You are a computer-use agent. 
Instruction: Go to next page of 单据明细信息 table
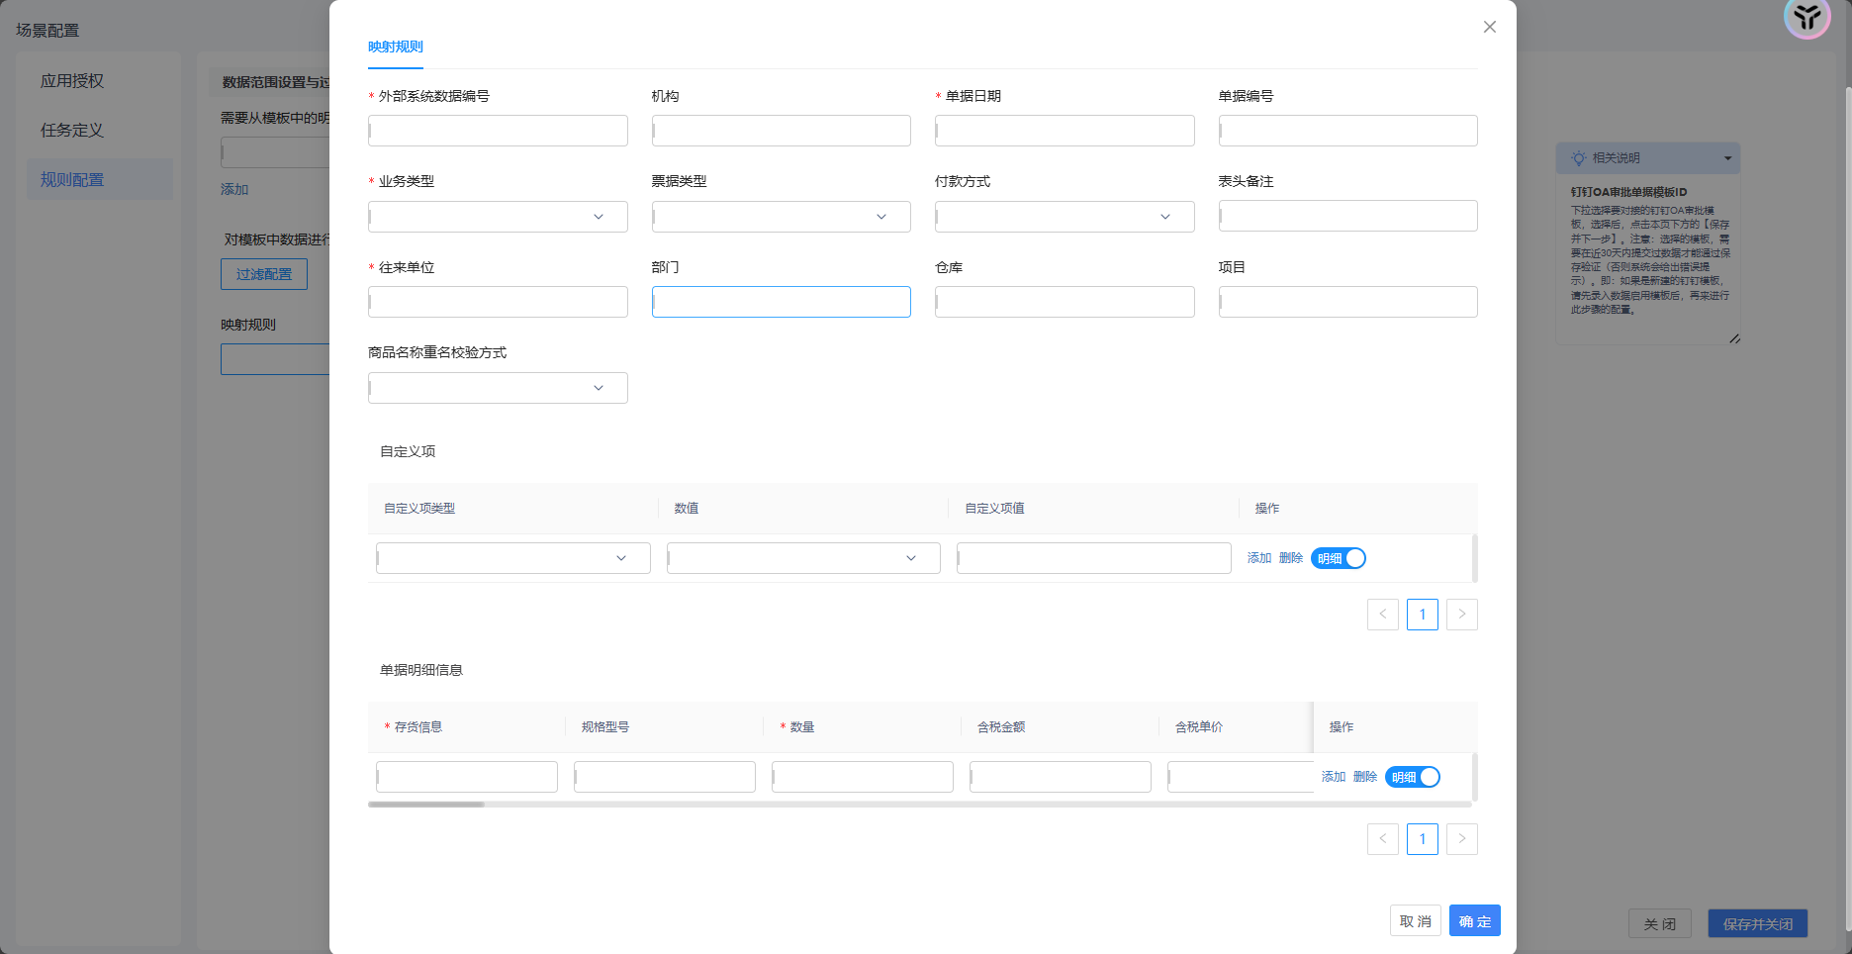click(x=1462, y=839)
